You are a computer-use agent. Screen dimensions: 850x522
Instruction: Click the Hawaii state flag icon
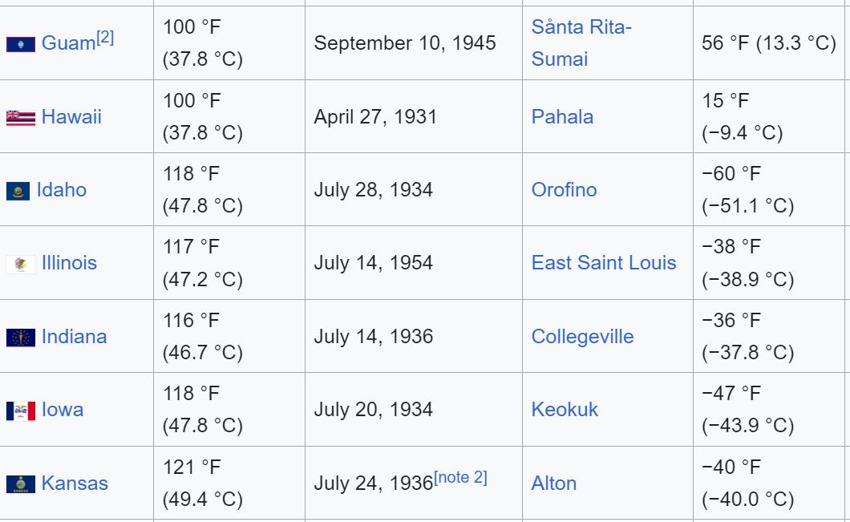[x=21, y=118]
